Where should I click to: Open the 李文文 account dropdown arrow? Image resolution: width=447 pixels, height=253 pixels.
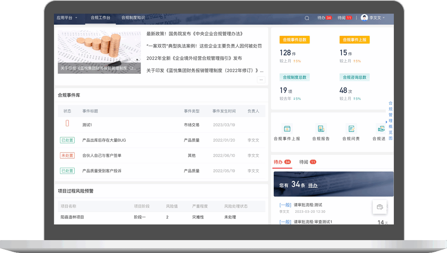point(384,18)
